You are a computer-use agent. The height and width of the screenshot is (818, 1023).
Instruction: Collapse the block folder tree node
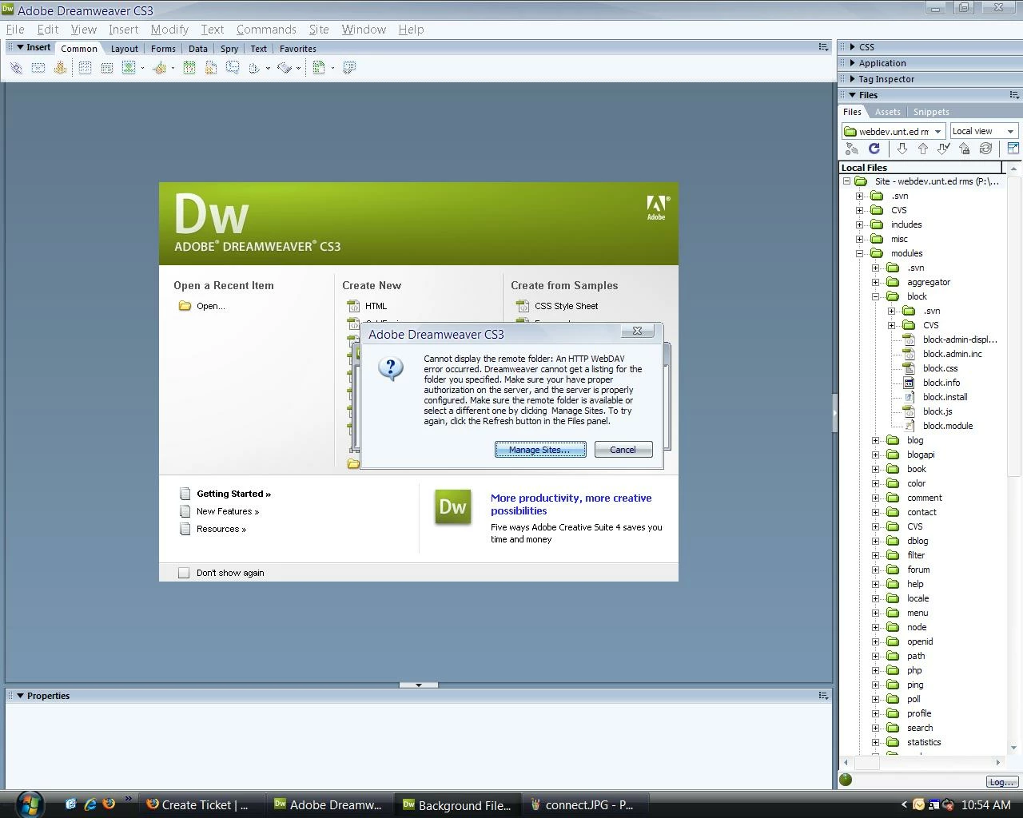coord(875,296)
